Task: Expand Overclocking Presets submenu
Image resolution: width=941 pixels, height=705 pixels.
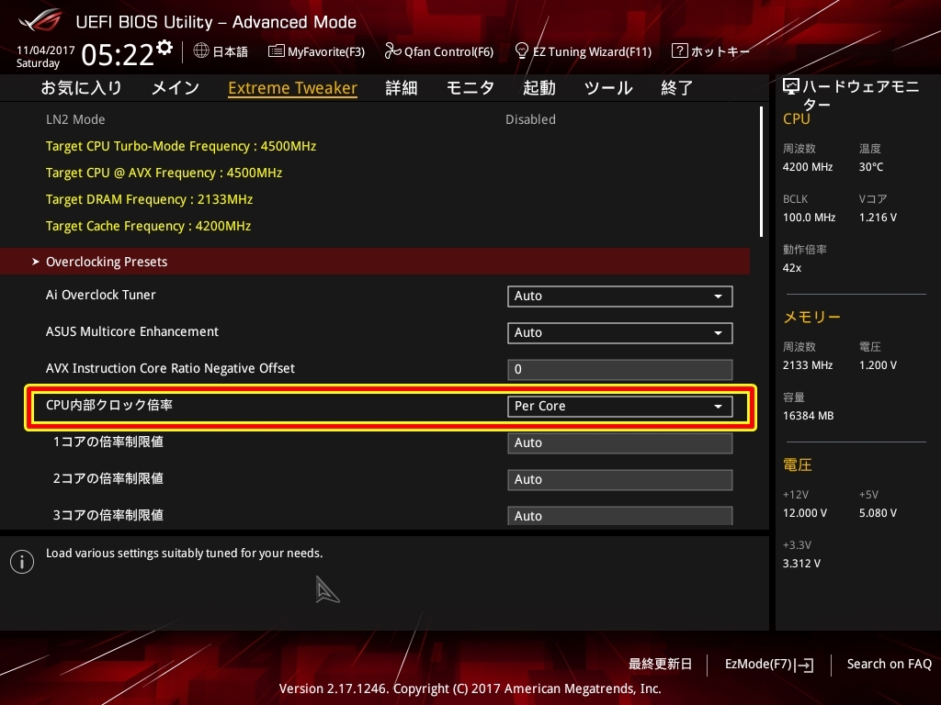Action: 375,262
